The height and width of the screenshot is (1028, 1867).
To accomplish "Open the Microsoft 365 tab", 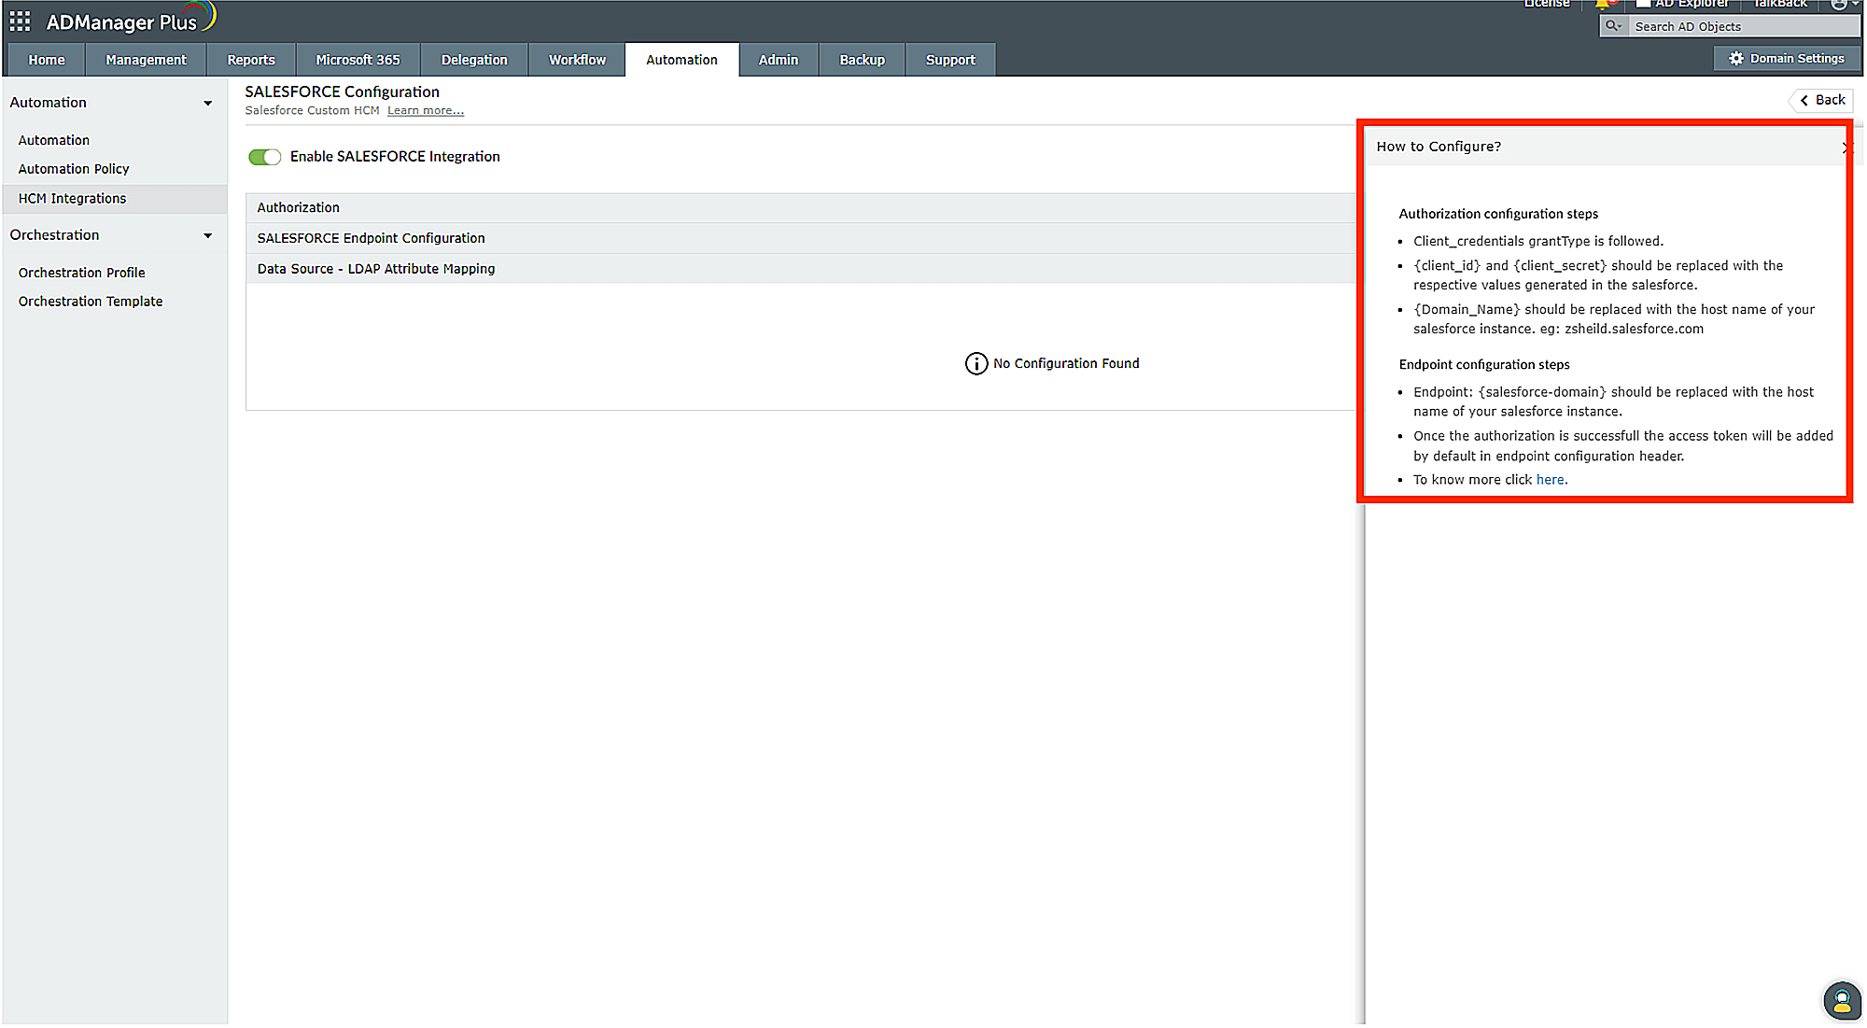I will pyautogui.click(x=358, y=60).
